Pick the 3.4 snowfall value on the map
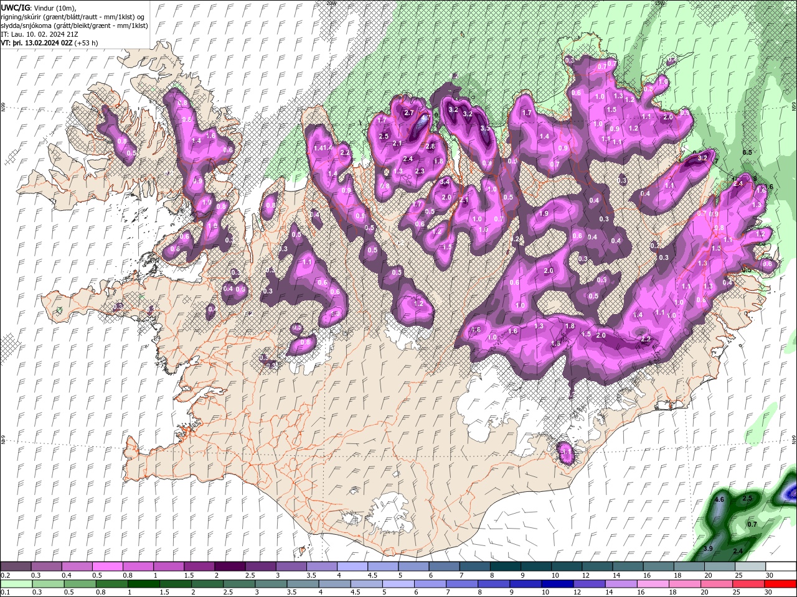The height and width of the screenshot is (597, 797). pyautogui.click(x=445, y=182)
